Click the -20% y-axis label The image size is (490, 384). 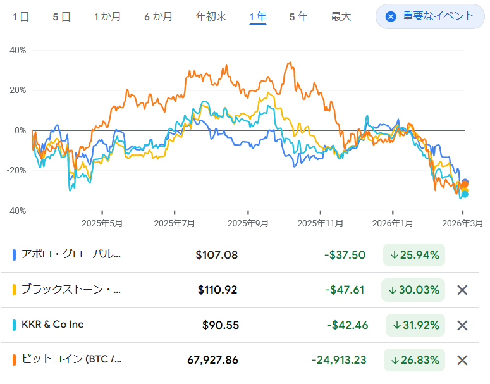(x=16, y=170)
